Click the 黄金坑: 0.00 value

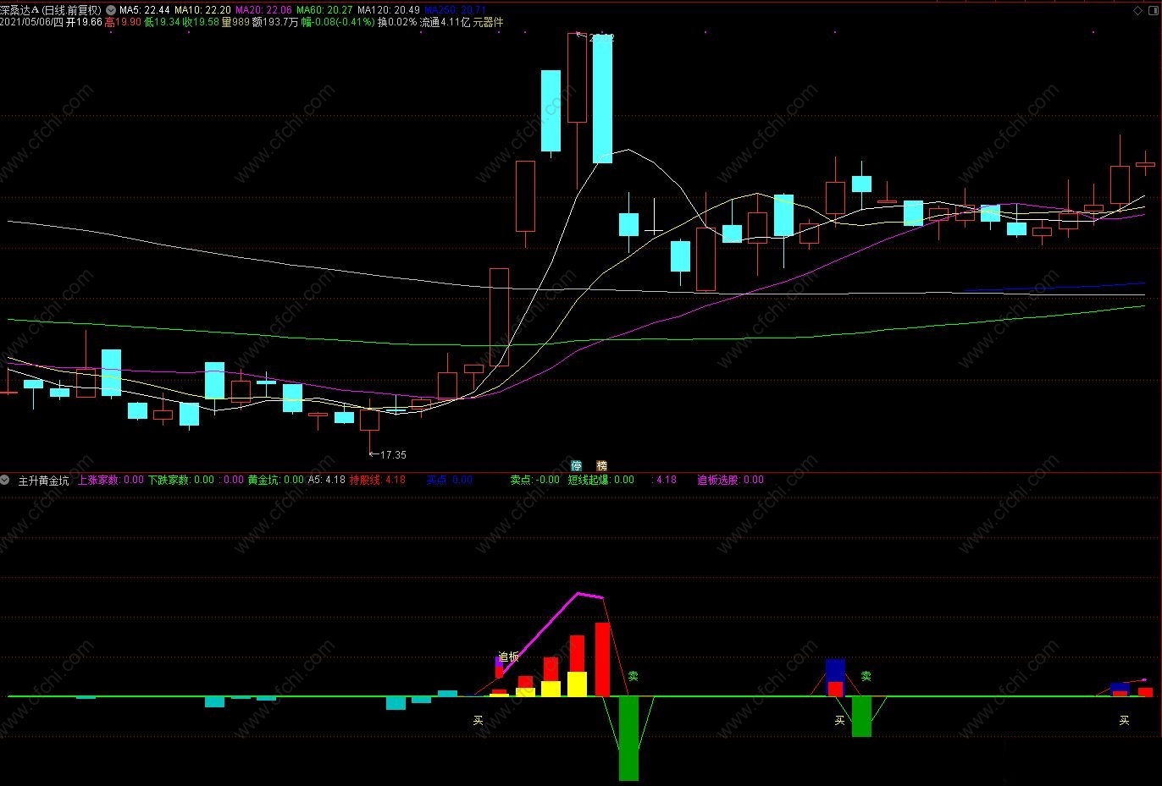click(275, 480)
